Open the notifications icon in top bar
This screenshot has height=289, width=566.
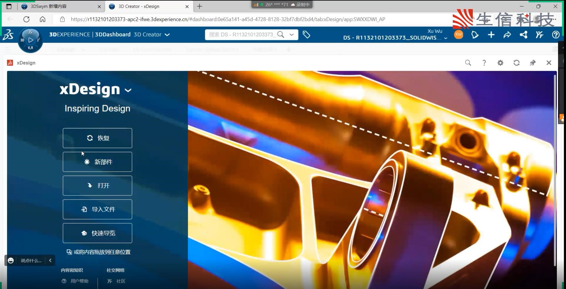tap(475, 35)
